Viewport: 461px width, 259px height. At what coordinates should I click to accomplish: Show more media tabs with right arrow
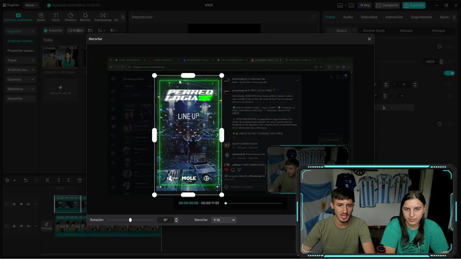pyautogui.click(x=122, y=17)
